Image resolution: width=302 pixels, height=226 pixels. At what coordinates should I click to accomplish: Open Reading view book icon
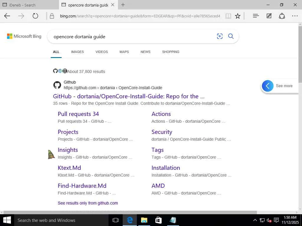pyautogui.click(x=228, y=16)
